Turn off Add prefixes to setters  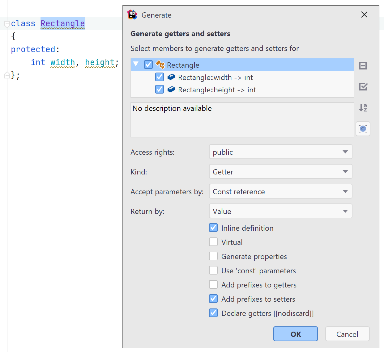tap(213, 299)
